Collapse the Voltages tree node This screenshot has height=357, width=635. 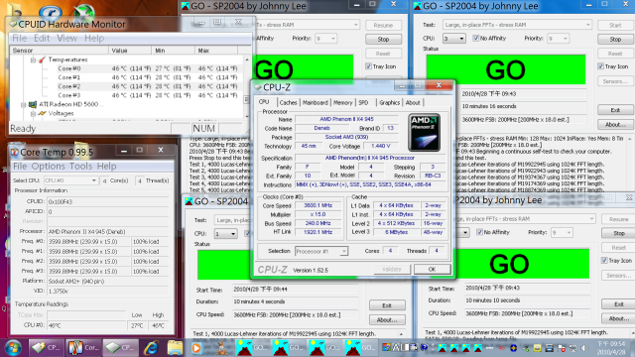tap(33, 113)
